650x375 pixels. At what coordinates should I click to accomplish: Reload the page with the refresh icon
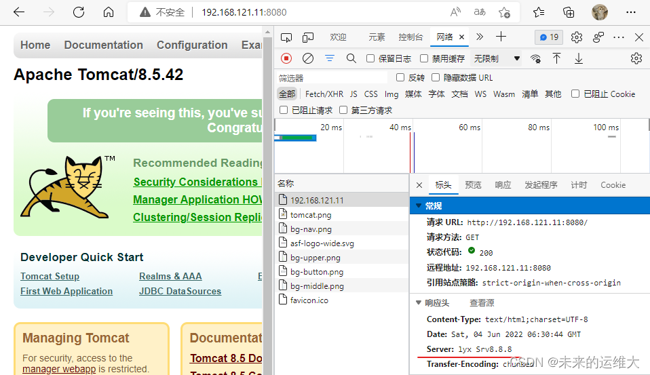point(78,12)
